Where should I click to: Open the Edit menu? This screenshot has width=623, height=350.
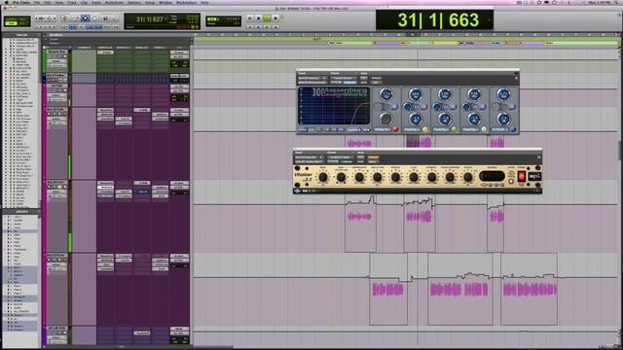(x=48, y=2)
